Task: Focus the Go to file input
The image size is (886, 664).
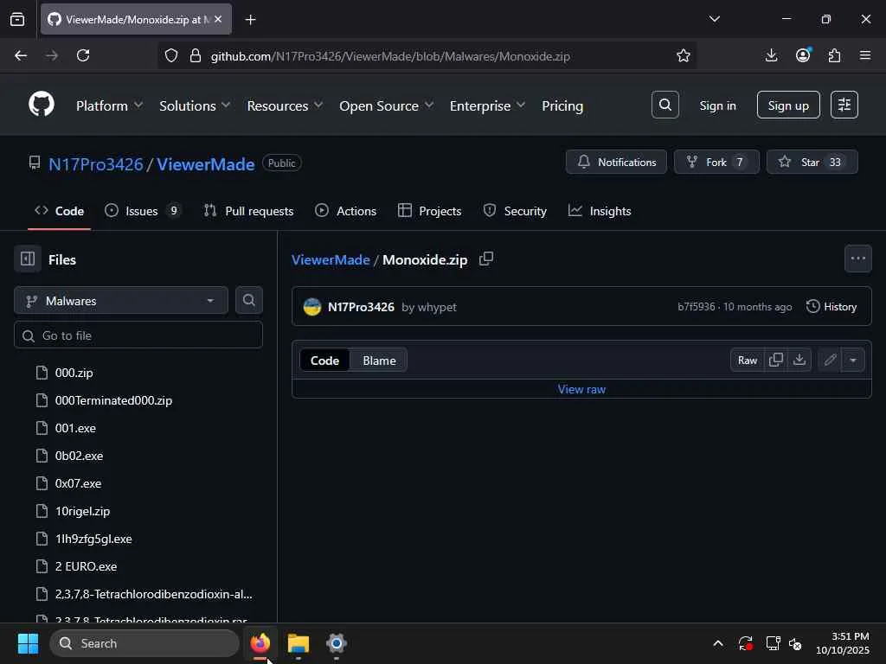Action: coord(138,335)
